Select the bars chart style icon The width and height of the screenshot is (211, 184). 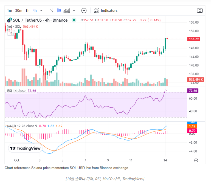click(x=51, y=11)
